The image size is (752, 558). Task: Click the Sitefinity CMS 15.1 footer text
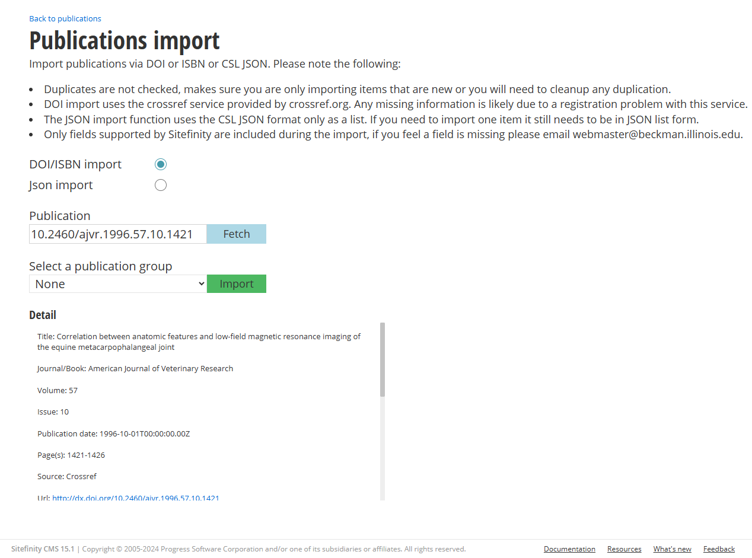[43, 549]
